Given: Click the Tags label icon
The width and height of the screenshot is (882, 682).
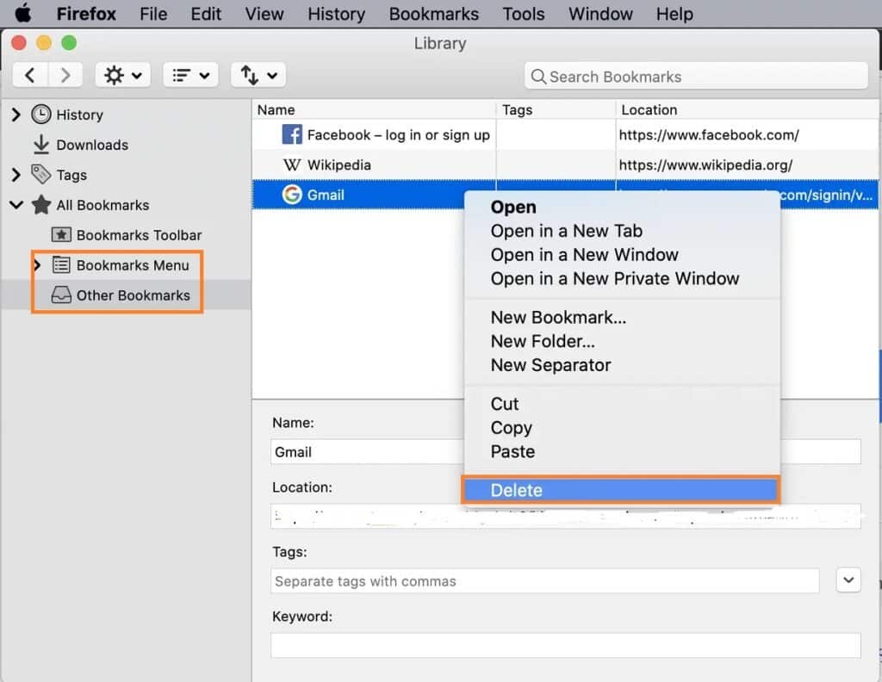Looking at the screenshot, I should pos(41,175).
